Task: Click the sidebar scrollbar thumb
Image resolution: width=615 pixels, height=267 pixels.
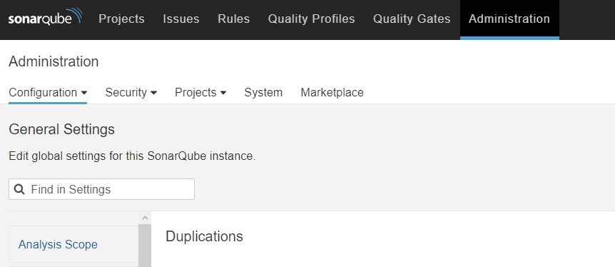Action: [x=145, y=246]
